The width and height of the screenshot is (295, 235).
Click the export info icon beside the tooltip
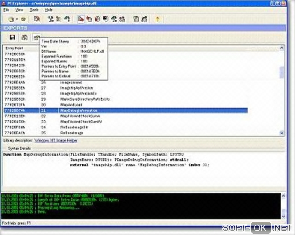pyautogui.click(x=36, y=37)
